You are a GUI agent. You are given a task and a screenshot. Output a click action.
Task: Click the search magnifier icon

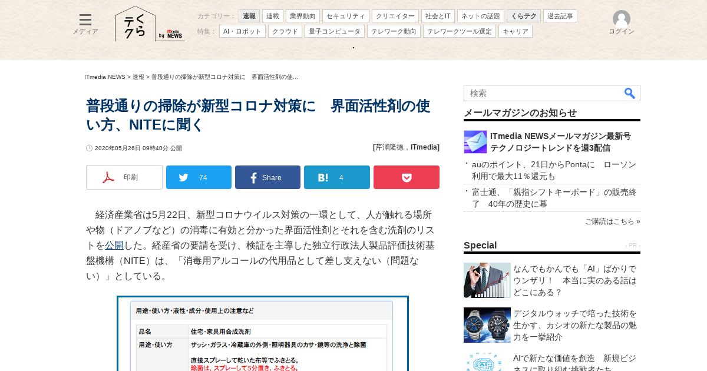coord(630,93)
